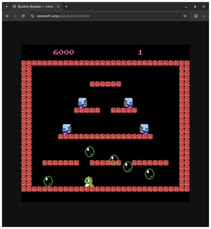Click the topmost short red platform

click(x=105, y=84)
